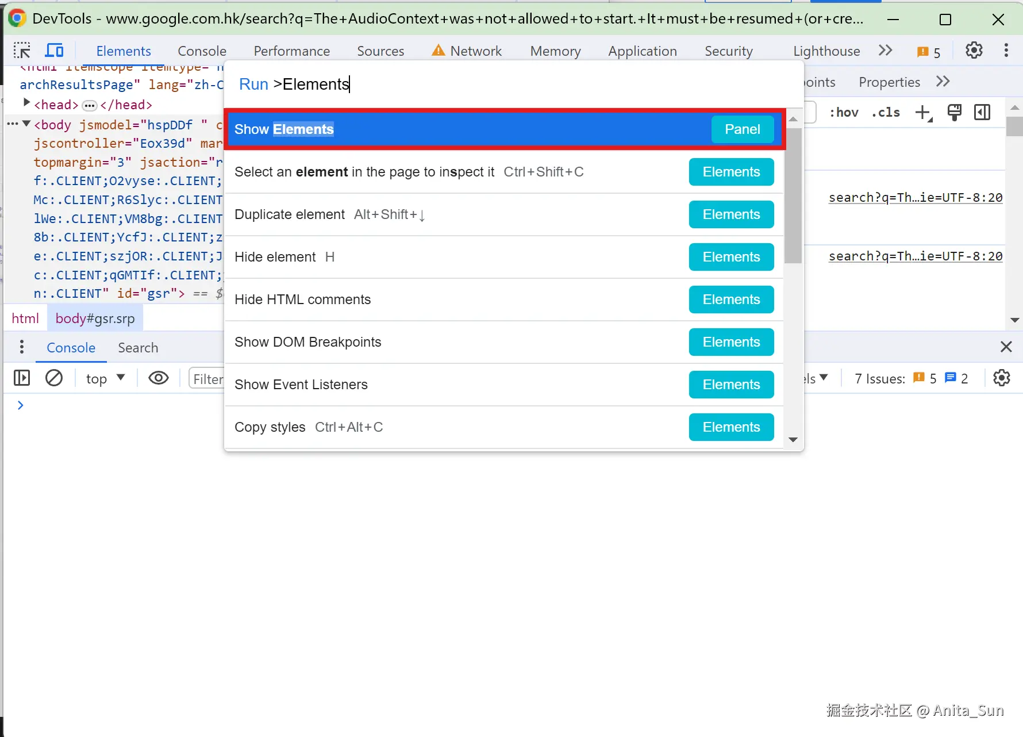1023x737 pixels.
Task: Open the customize DevTools three-dot menu
Action: coord(1006,51)
